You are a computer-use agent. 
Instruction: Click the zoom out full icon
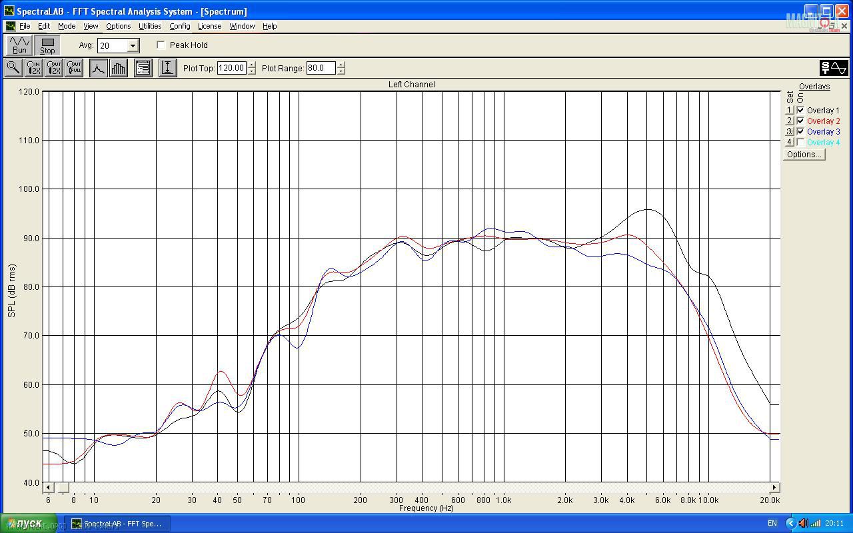tap(74, 68)
